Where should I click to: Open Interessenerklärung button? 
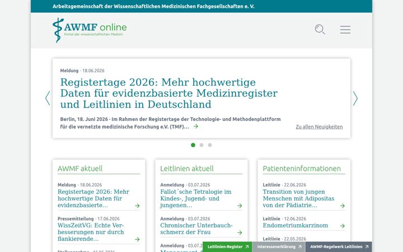[x=279, y=247]
